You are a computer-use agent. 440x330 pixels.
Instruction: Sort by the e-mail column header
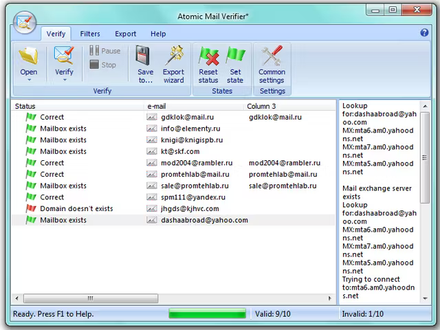click(157, 107)
